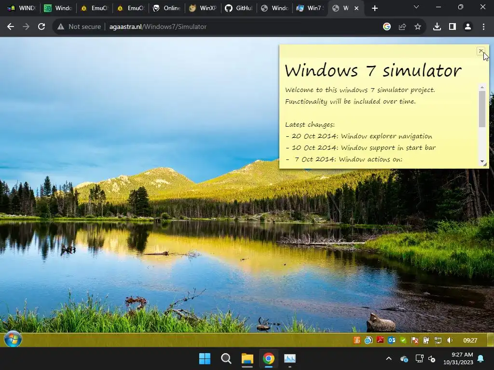Viewport: 494px width, 370px height.
Task: Open Chrome profile menu
Action: tap(468, 27)
